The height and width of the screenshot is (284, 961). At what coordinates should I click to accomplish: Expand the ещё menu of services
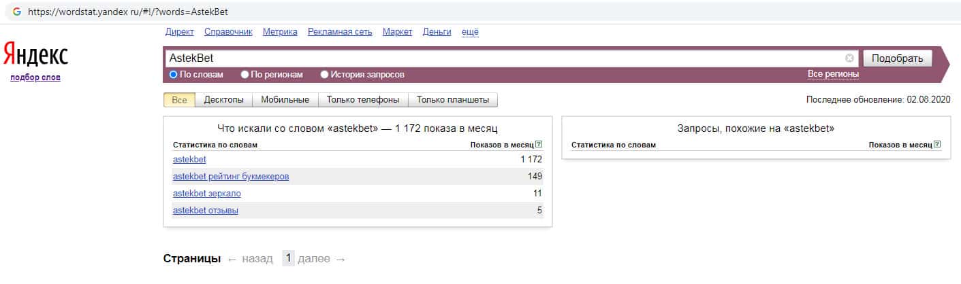pos(470,32)
